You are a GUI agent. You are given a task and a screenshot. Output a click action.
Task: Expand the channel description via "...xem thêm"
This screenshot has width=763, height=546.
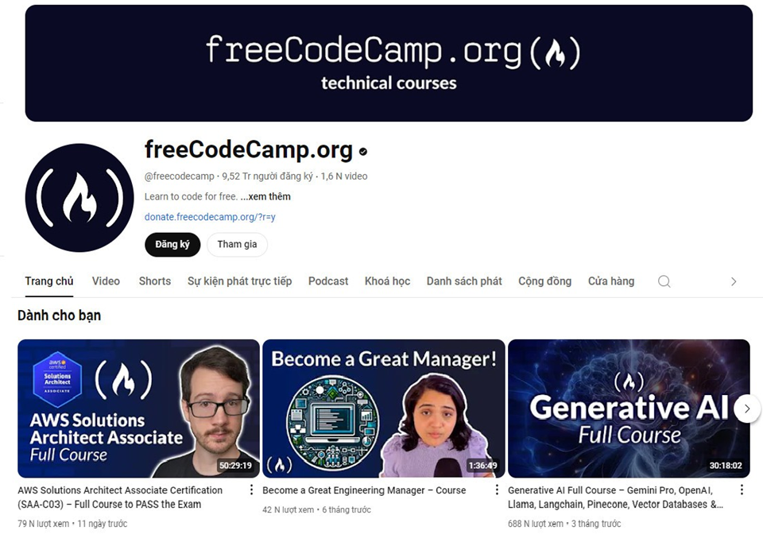pyautogui.click(x=265, y=196)
